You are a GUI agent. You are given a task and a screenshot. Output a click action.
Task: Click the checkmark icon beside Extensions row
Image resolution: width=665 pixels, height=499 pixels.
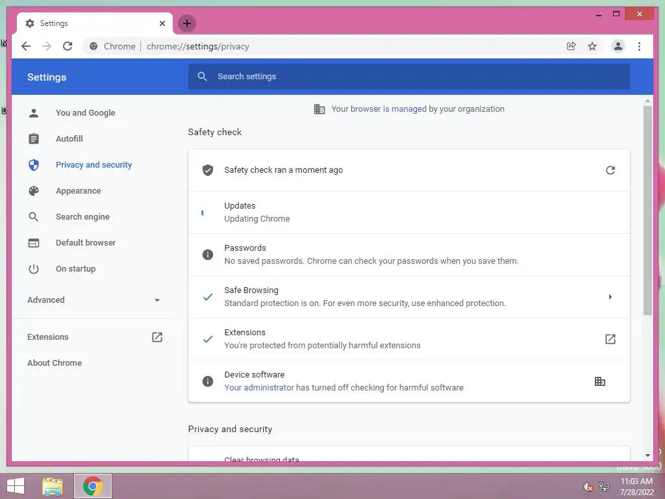coord(207,339)
